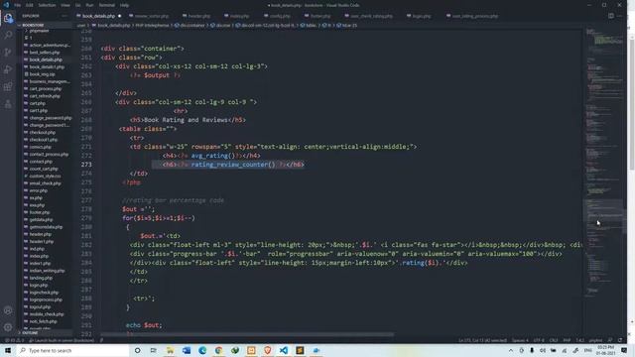This screenshot has height=357, width=635.
Task: Click the UTF-8 encoding in status bar
Action: (x=539, y=340)
